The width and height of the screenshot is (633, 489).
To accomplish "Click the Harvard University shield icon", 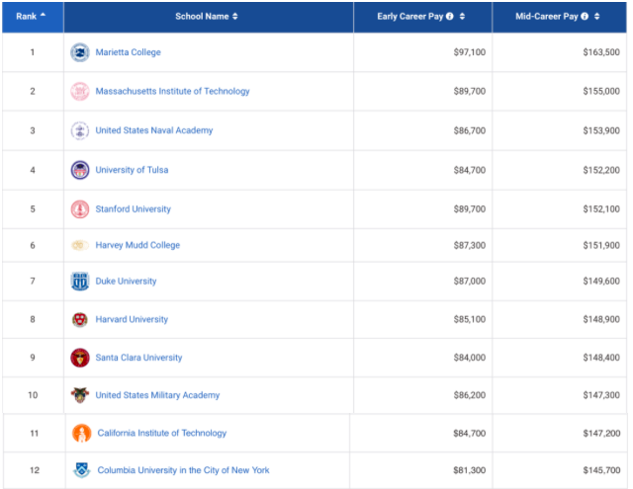I will (x=80, y=320).
